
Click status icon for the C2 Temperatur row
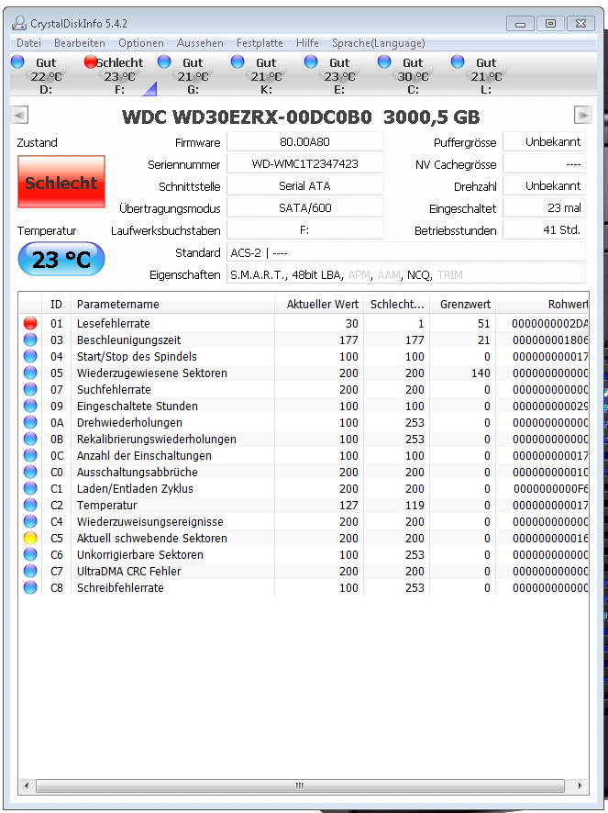click(30, 505)
